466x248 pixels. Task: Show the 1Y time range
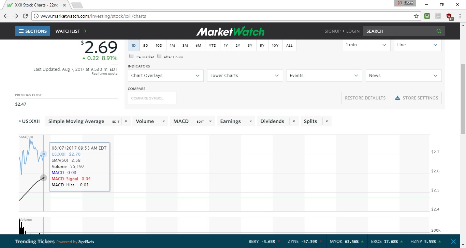(226, 45)
